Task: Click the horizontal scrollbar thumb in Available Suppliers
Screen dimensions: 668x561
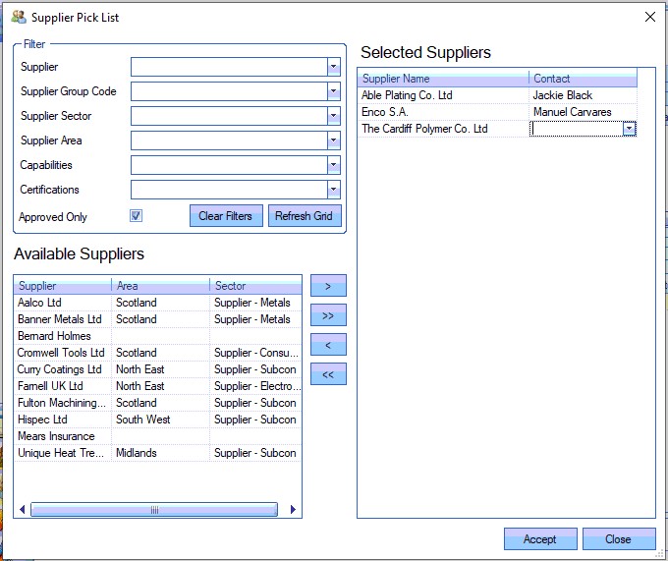Action: point(154,510)
